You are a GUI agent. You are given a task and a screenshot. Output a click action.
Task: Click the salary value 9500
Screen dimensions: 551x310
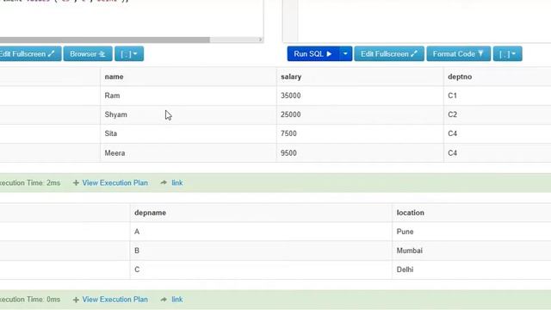pos(288,153)
